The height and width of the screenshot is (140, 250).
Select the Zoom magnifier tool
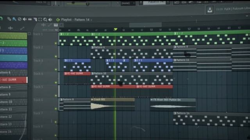pyautogui.click(x=45, y=19)
